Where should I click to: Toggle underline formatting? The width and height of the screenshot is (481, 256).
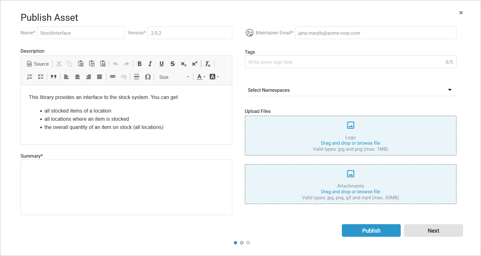(x=161, y=64)
